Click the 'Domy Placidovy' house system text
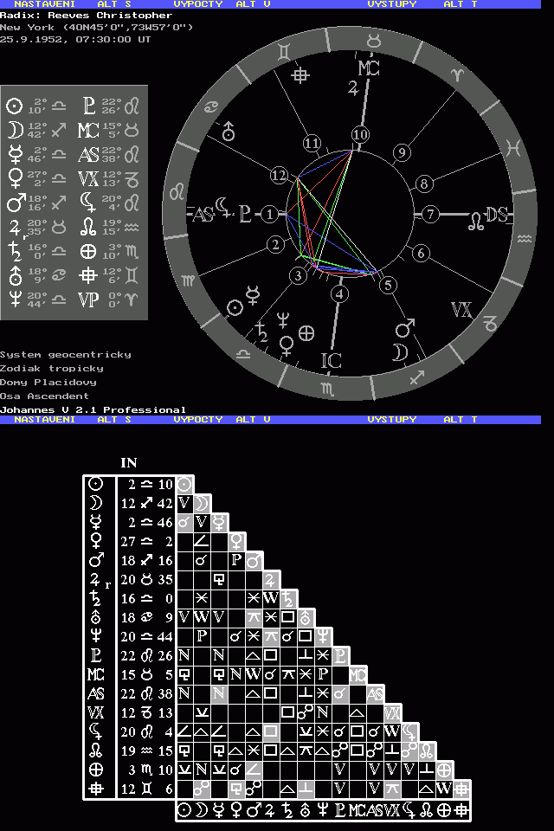554x831 pixels. [48, 382]
